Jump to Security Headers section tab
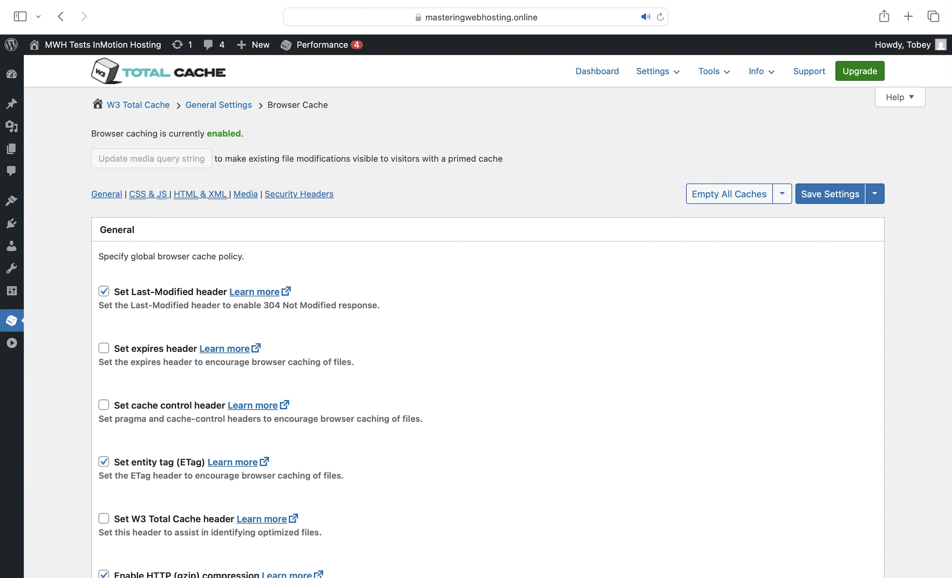 click(x=299, y=194)
